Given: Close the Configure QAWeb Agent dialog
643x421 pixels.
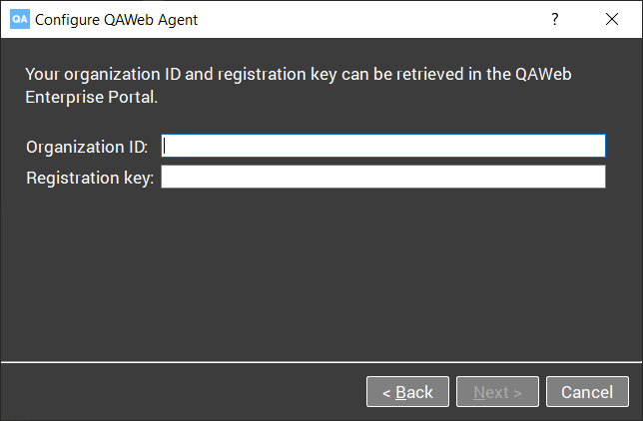Looking at the screenshot, I should (612, 19).
